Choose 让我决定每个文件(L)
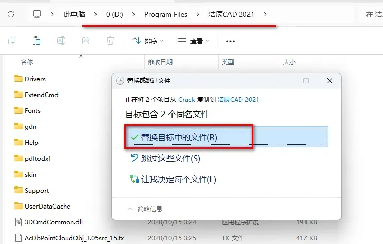Viewport: 383px width, 244px height. 173,179
